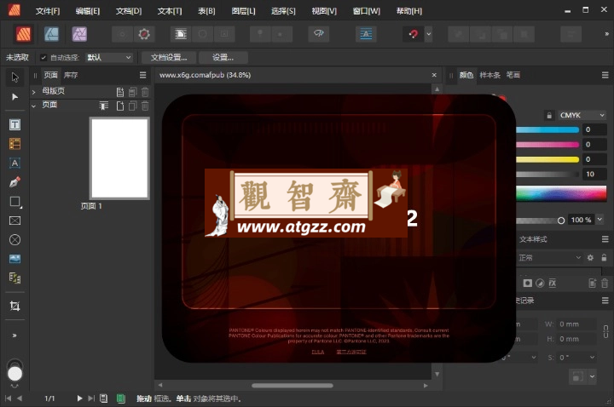Add a new master page icon
This screenshot has width=614, height=407.
coord(120,92)
